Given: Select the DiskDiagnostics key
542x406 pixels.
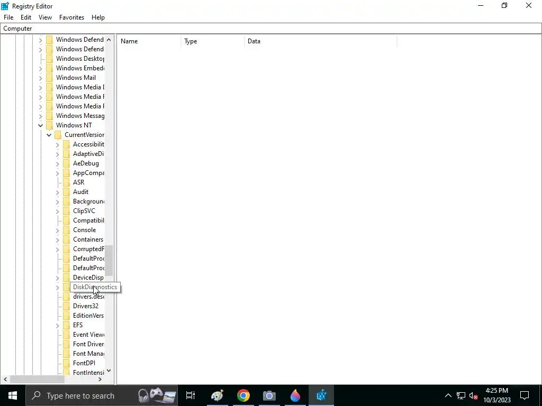Looking at the screenshot, I should pos(95,287).
